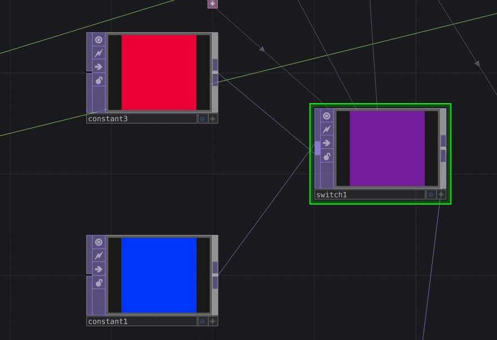Enable the bypass arrow flag on switch1

tap(327, 143)
